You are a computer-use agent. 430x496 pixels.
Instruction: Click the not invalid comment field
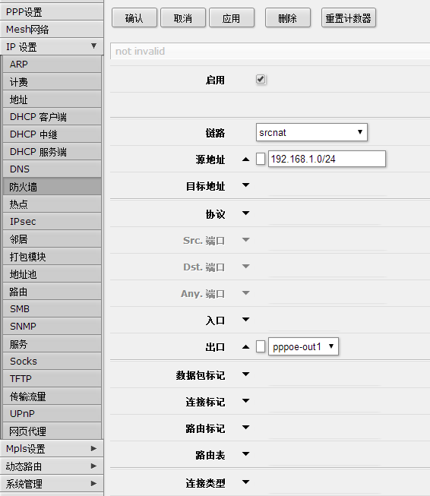270,51
